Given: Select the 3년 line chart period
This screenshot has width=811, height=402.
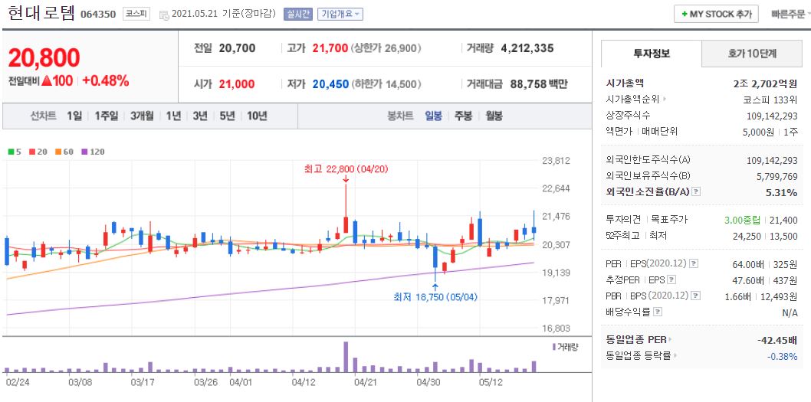Looking at the screenshot, I should tap(200, 116).
